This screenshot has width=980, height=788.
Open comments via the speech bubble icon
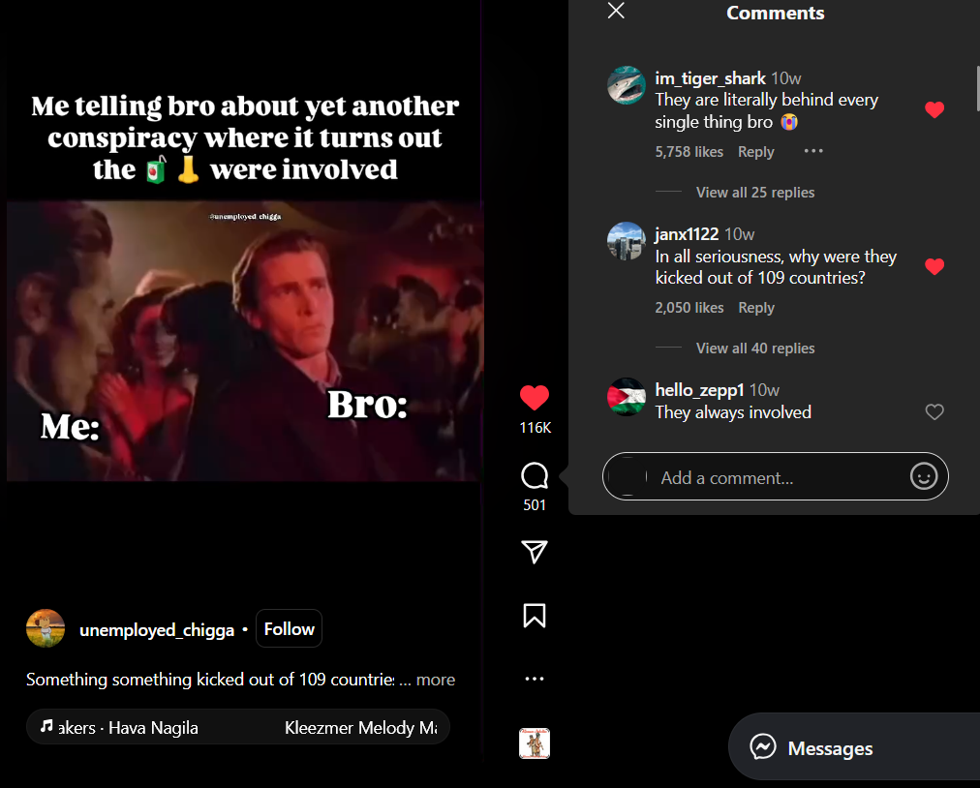coord(535,475)
